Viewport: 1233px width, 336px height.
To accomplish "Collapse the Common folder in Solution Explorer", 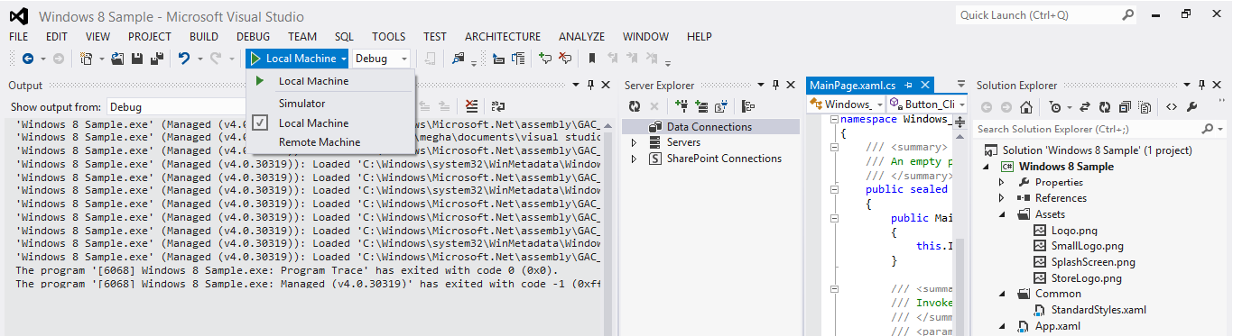I will 1002,294.
